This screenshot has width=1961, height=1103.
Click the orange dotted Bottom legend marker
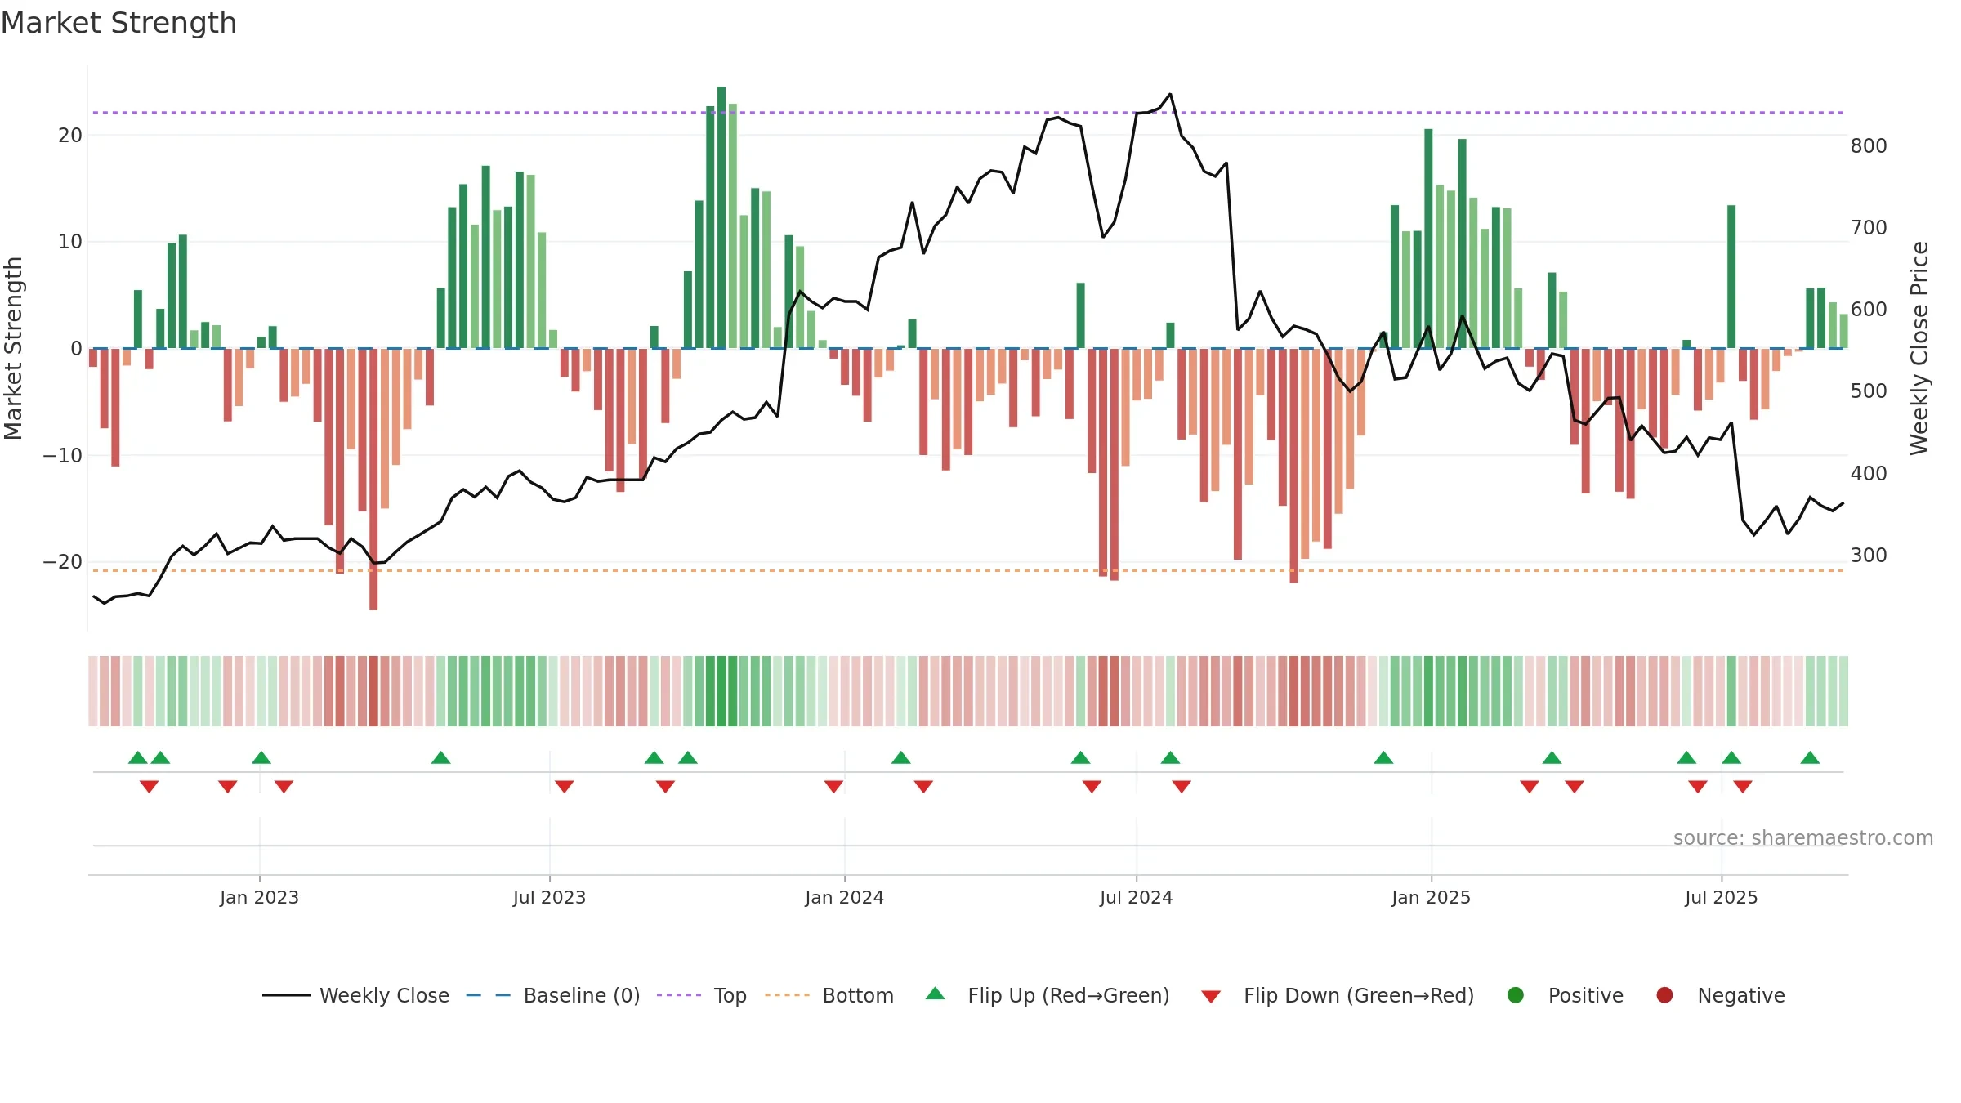(788, 995)
